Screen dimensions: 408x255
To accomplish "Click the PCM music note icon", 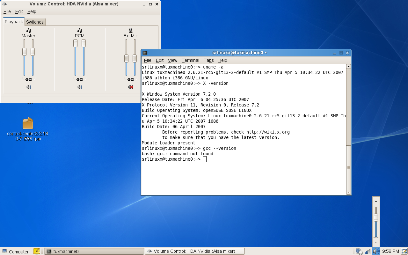I will [x=80, y=30].
